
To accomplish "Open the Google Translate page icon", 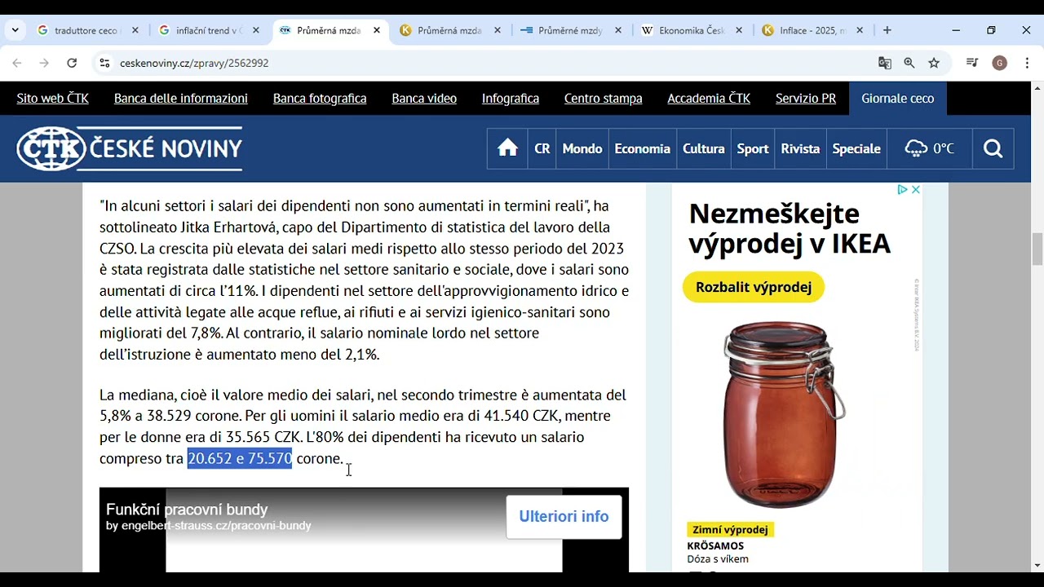I will point(885,63).
